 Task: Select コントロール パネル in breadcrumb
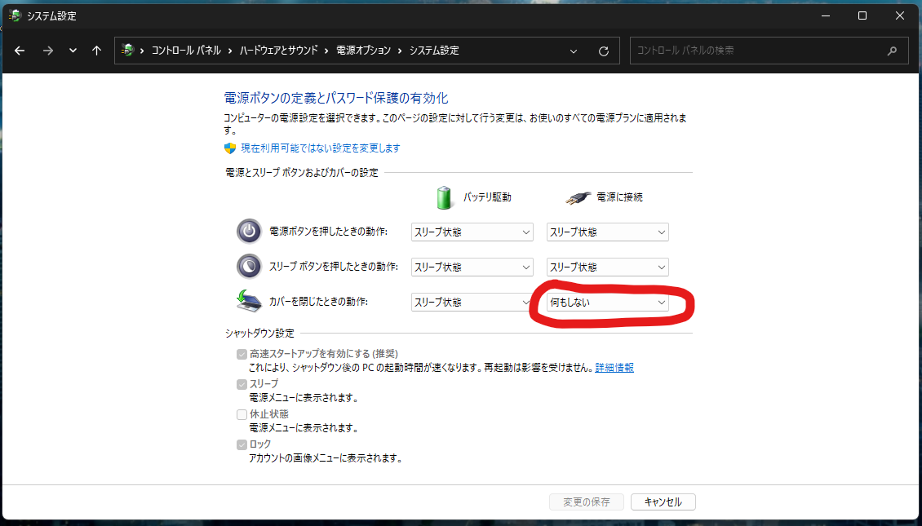pos(186,51)
